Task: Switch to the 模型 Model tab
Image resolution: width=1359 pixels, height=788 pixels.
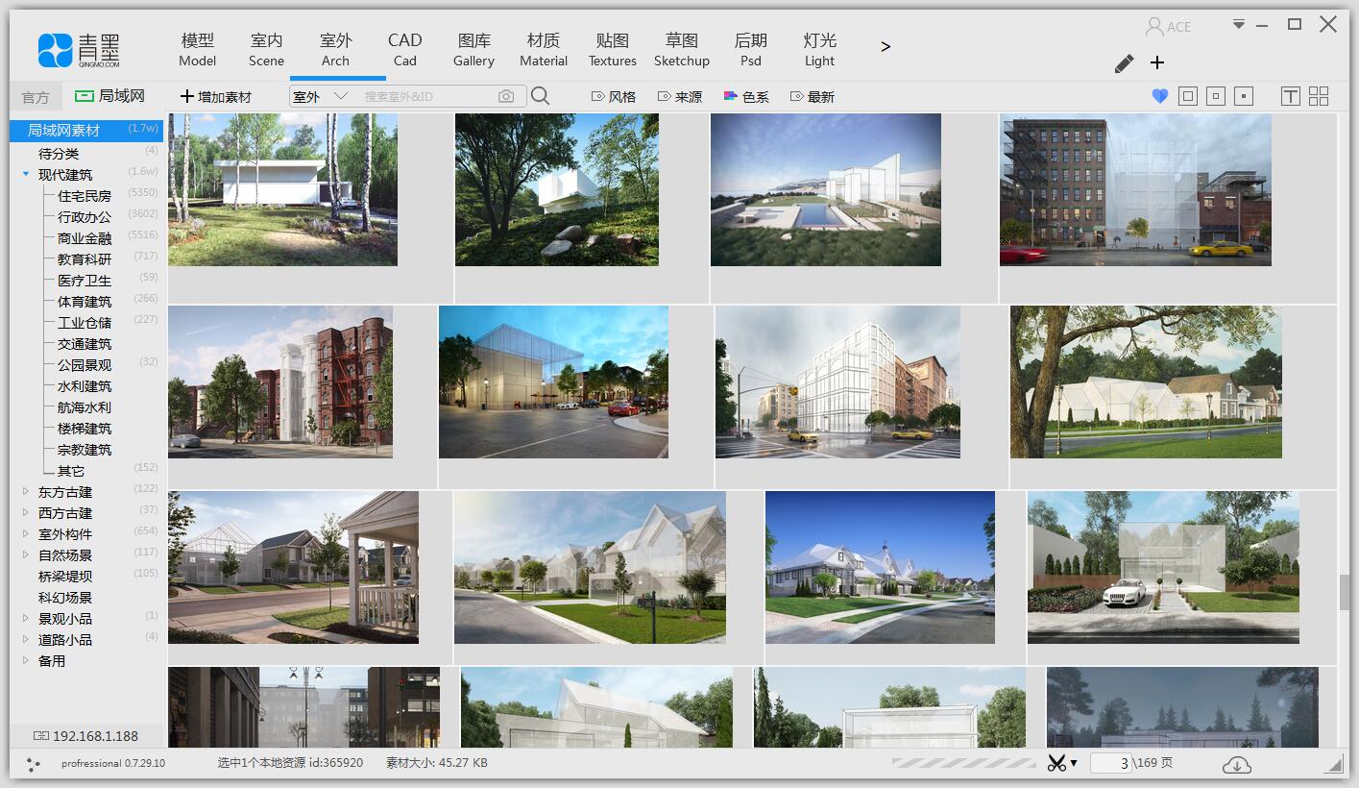Action: pyautogui.click(x=198, y=50)
